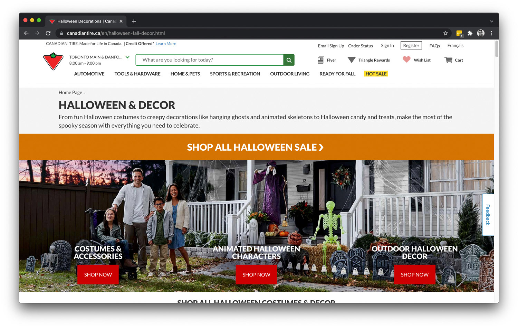Switch language to Français
This screenshot has height=328, width=518.
[455, 46]
